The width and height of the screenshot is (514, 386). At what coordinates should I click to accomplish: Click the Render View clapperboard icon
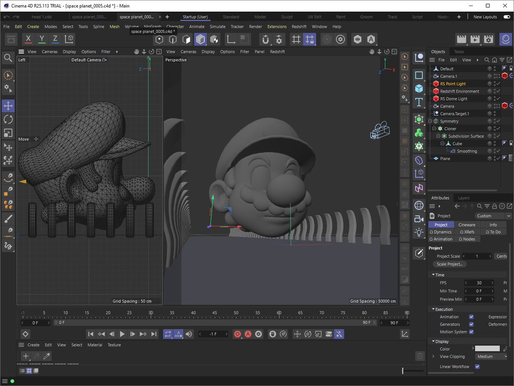(461, 39)
